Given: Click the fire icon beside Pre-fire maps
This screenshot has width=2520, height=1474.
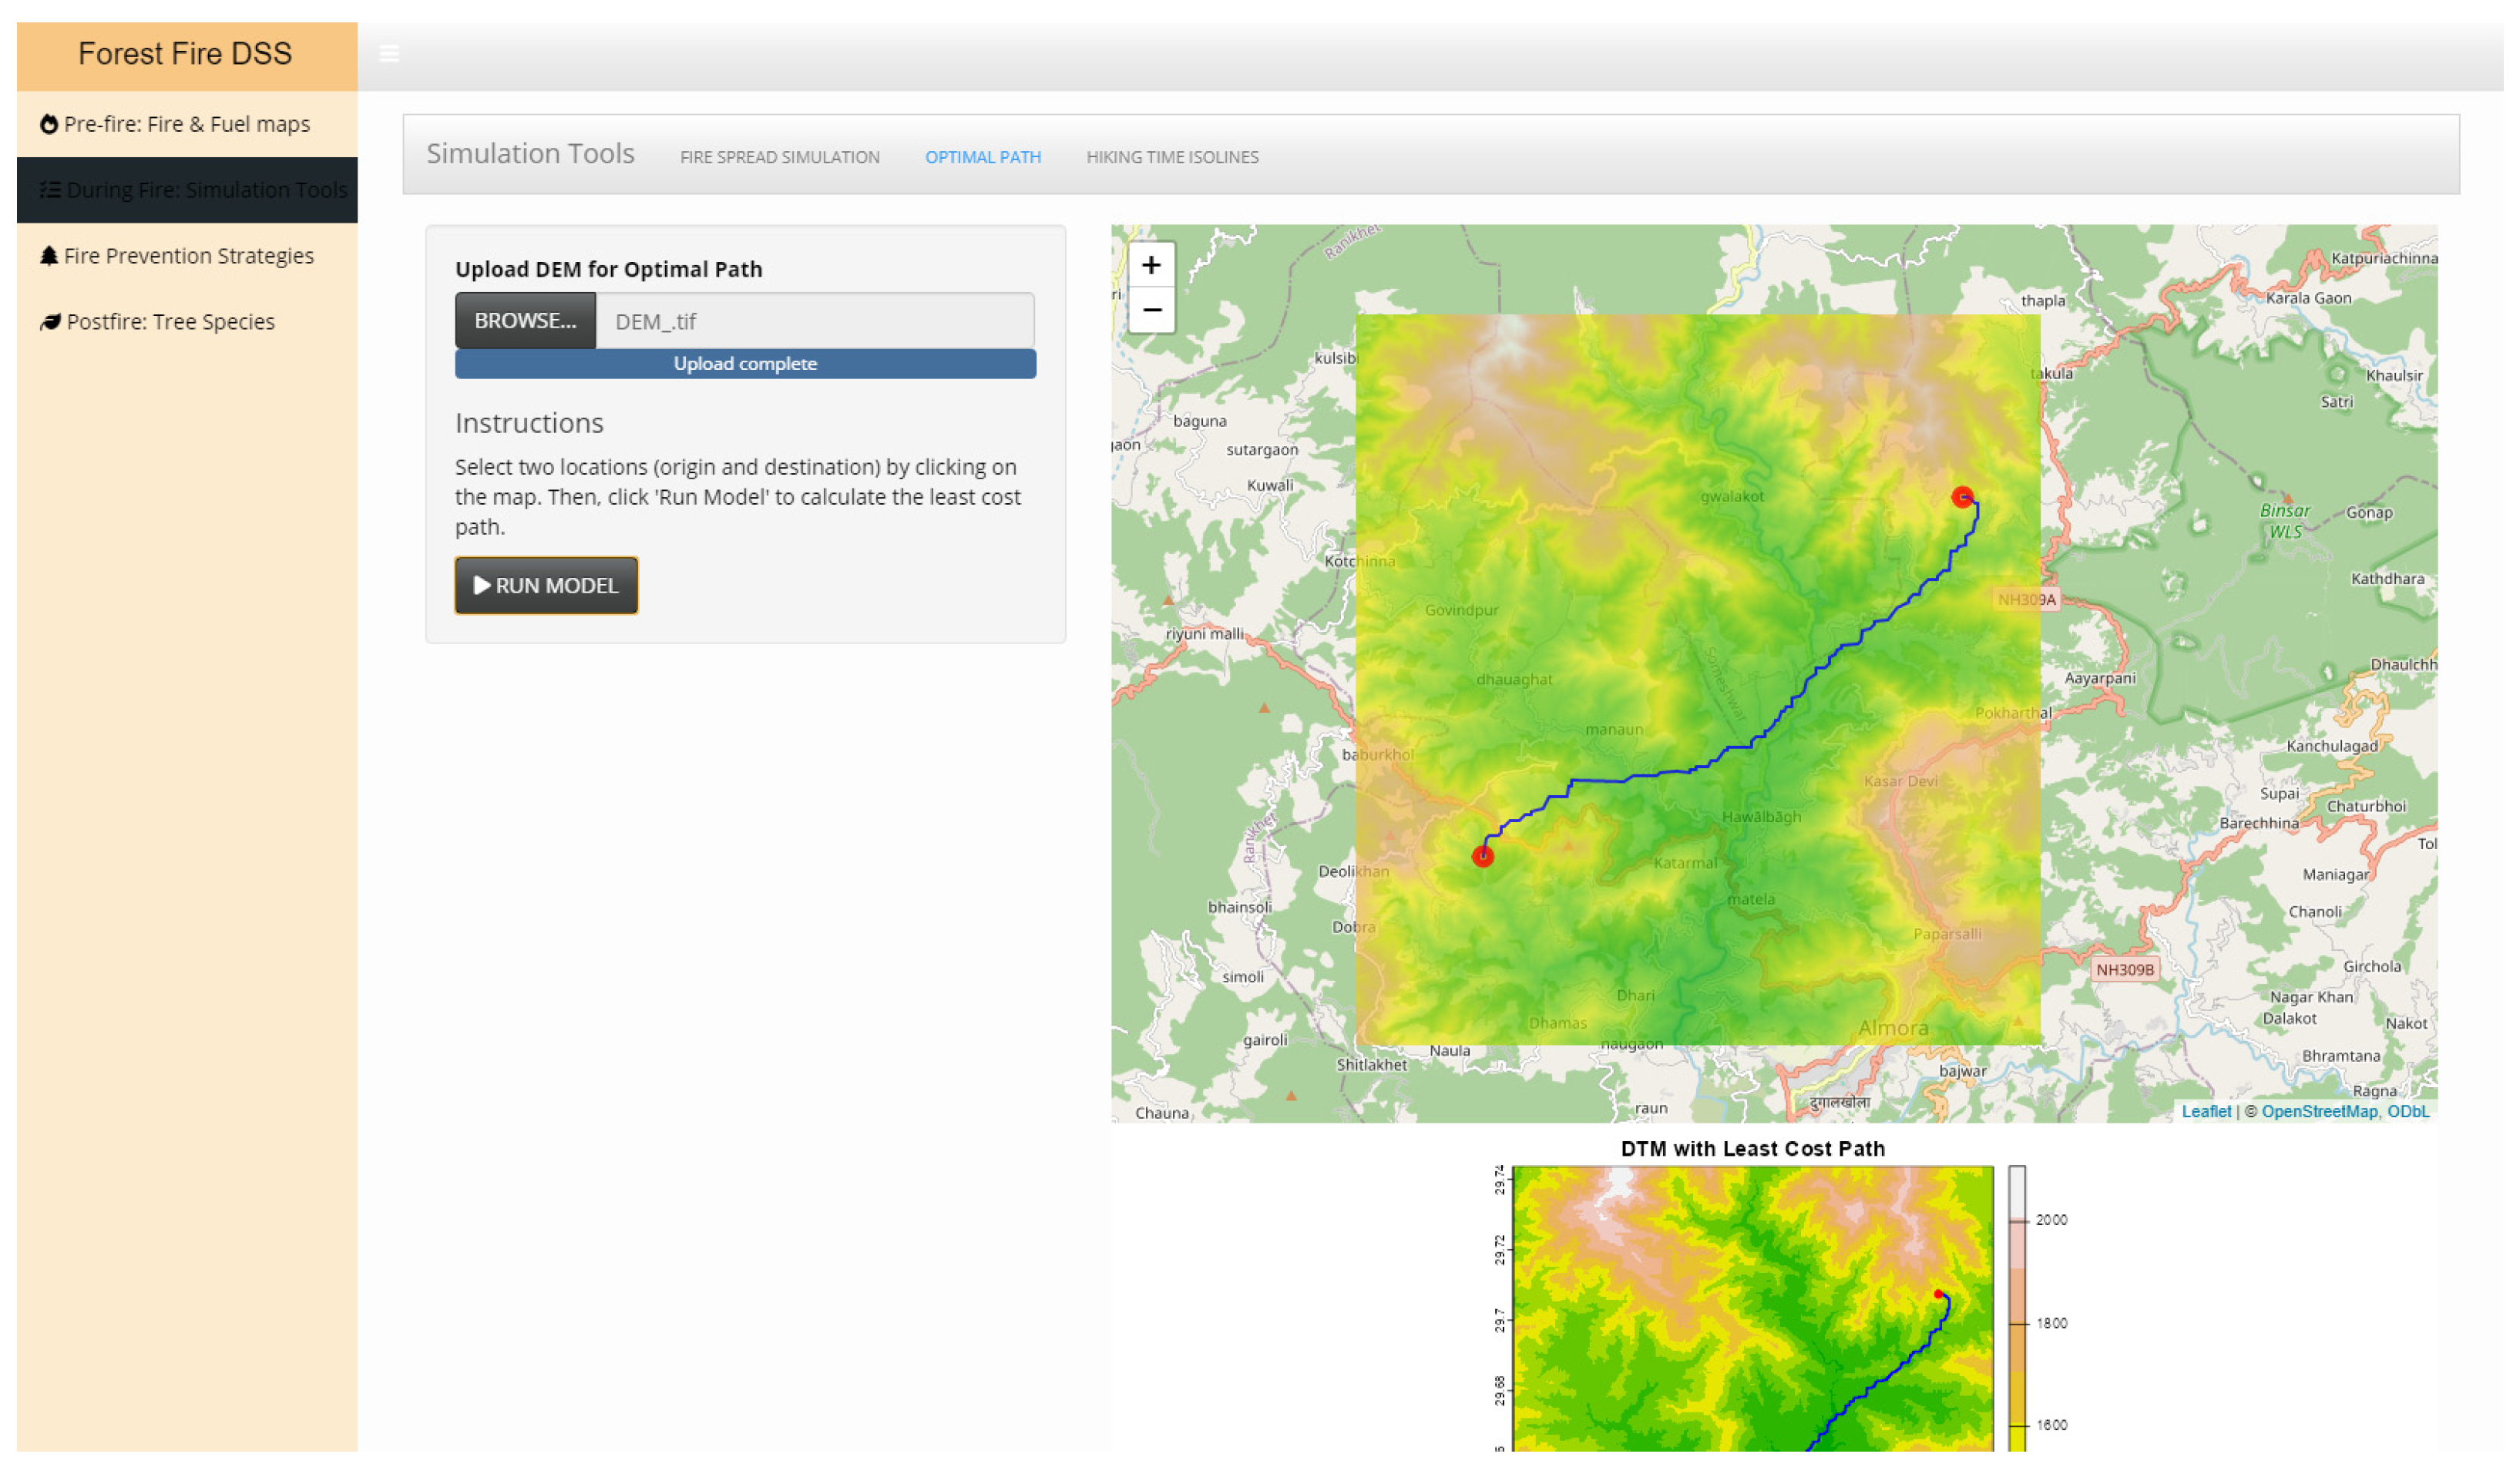Looking at the screenshot, I should coord(48,124).
